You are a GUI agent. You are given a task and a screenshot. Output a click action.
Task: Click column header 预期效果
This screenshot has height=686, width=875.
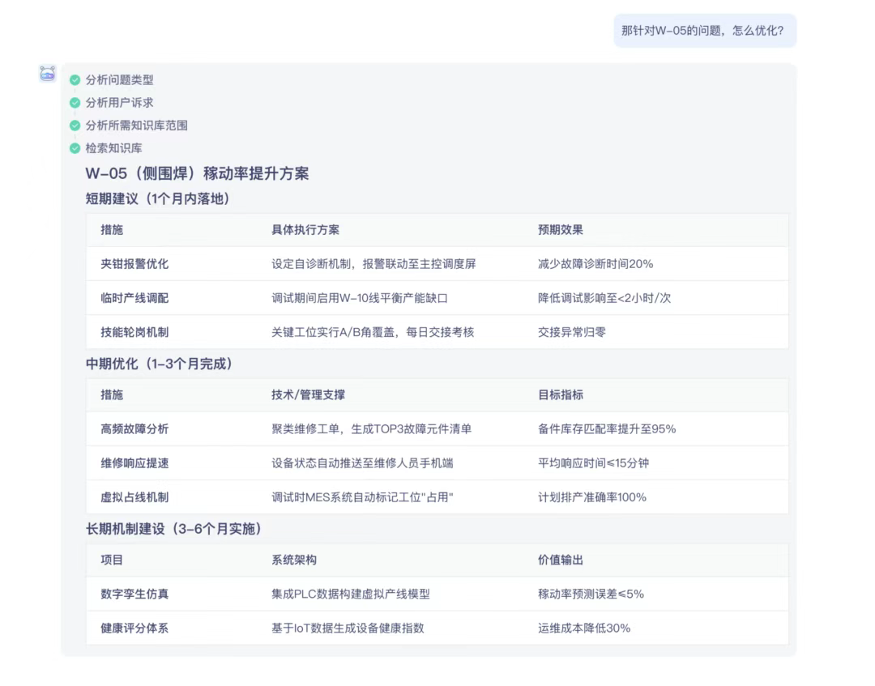561,230
